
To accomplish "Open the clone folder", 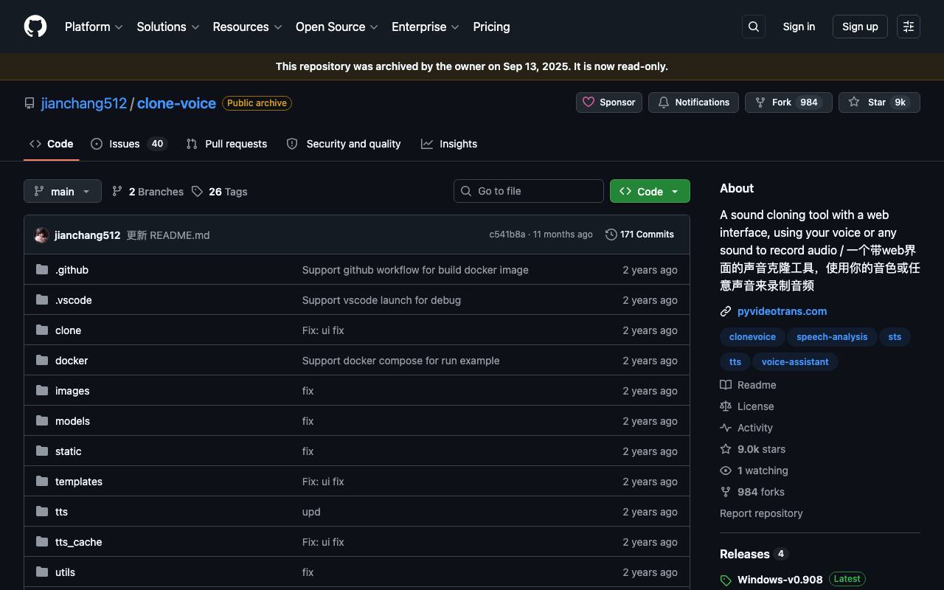I will (68, 330).
